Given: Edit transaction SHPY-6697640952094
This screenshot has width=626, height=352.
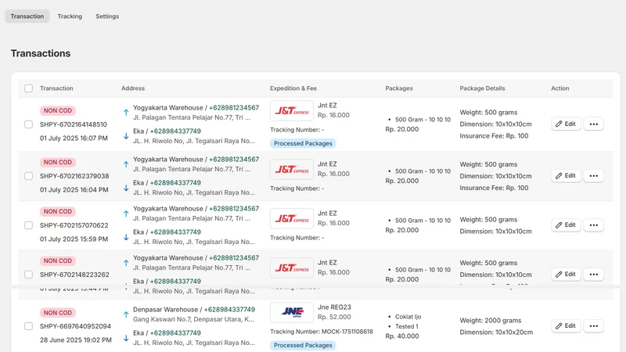Looking at the screenshot, I should tap(566, 326).
